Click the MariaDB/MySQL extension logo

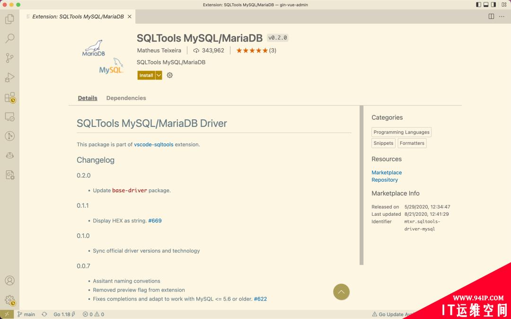click(103, 57)
